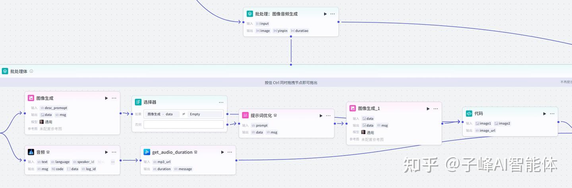Image resolution: width=572 pixels, height=188 pixels.
Task: Click the plugin badge next to get_audio_duration
Action: click(196, 152)
